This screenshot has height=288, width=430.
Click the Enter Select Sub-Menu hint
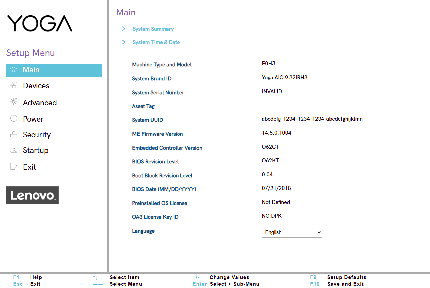226,284
